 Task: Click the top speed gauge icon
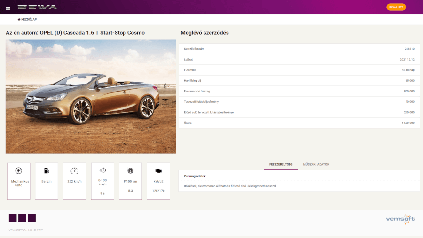74,170
